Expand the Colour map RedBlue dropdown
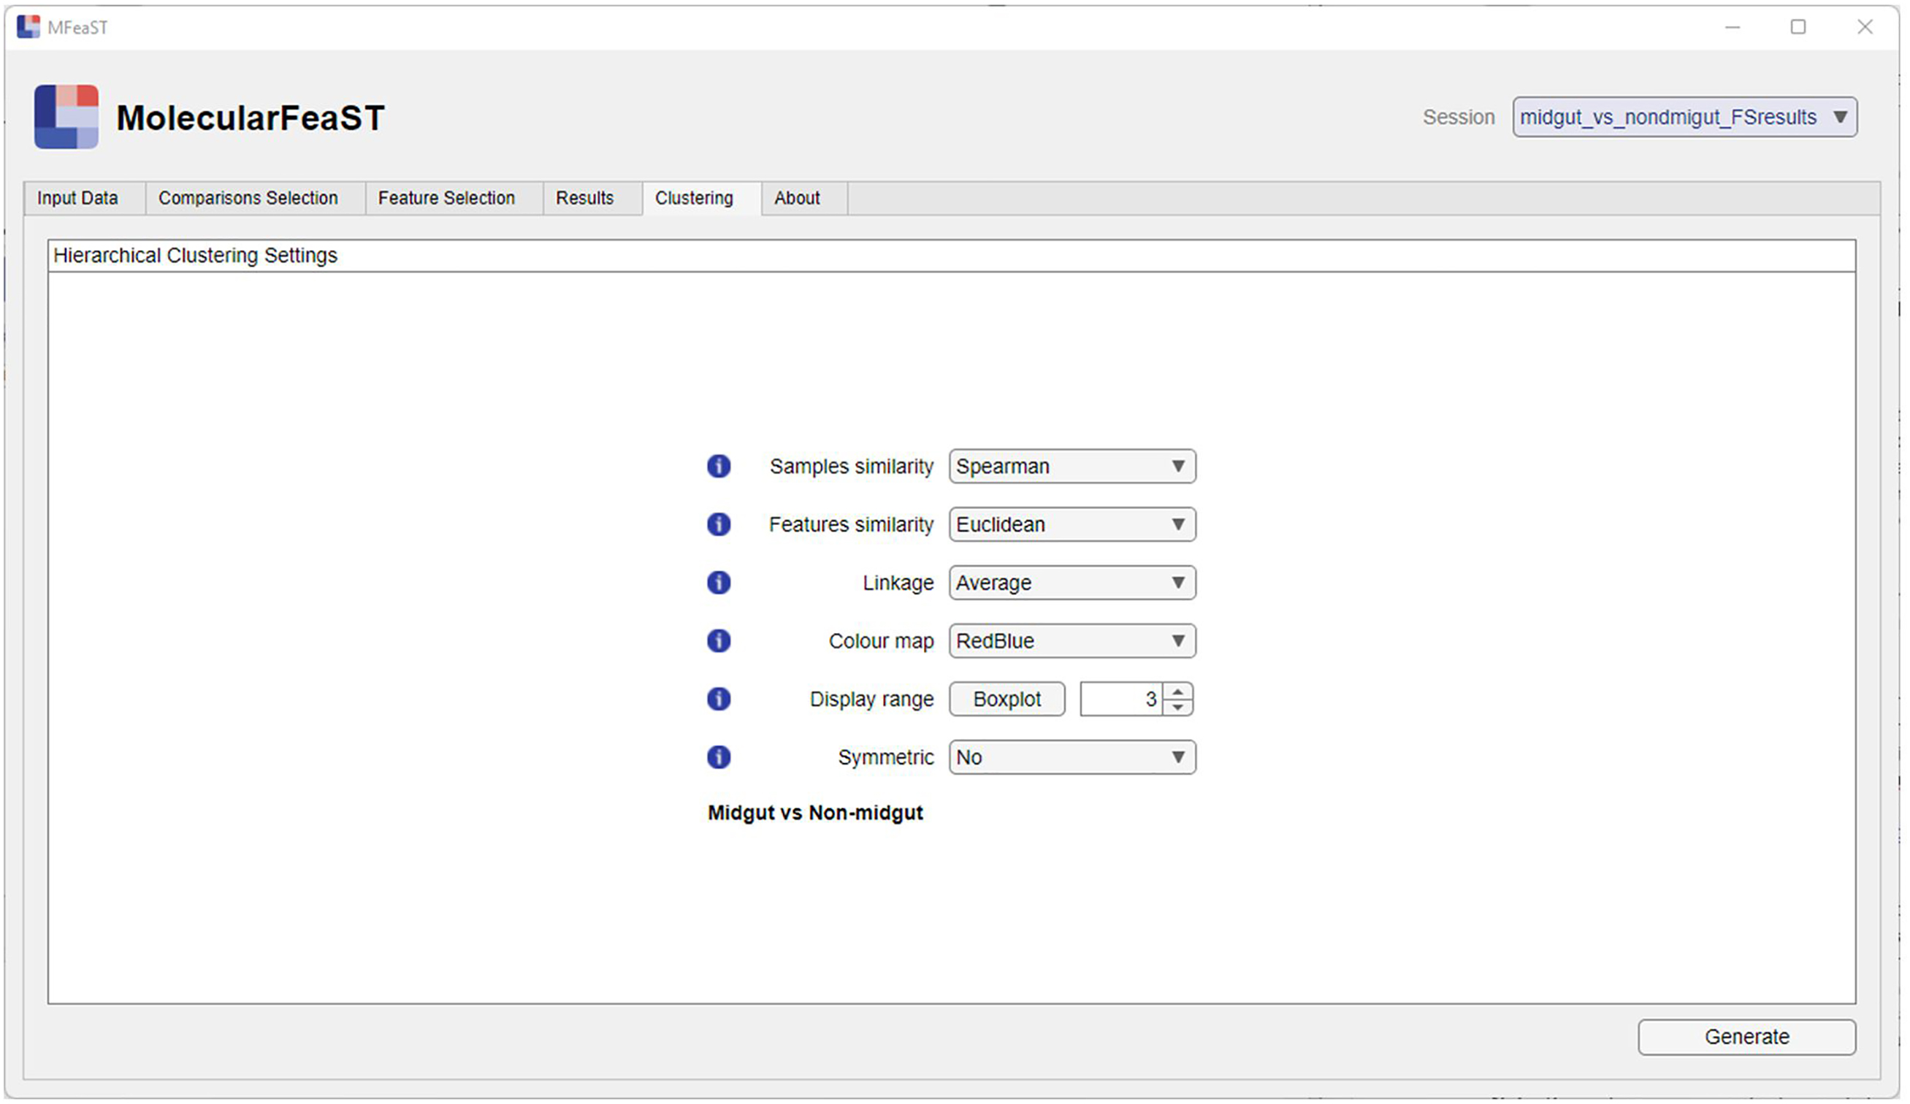 coord(1071,641)
